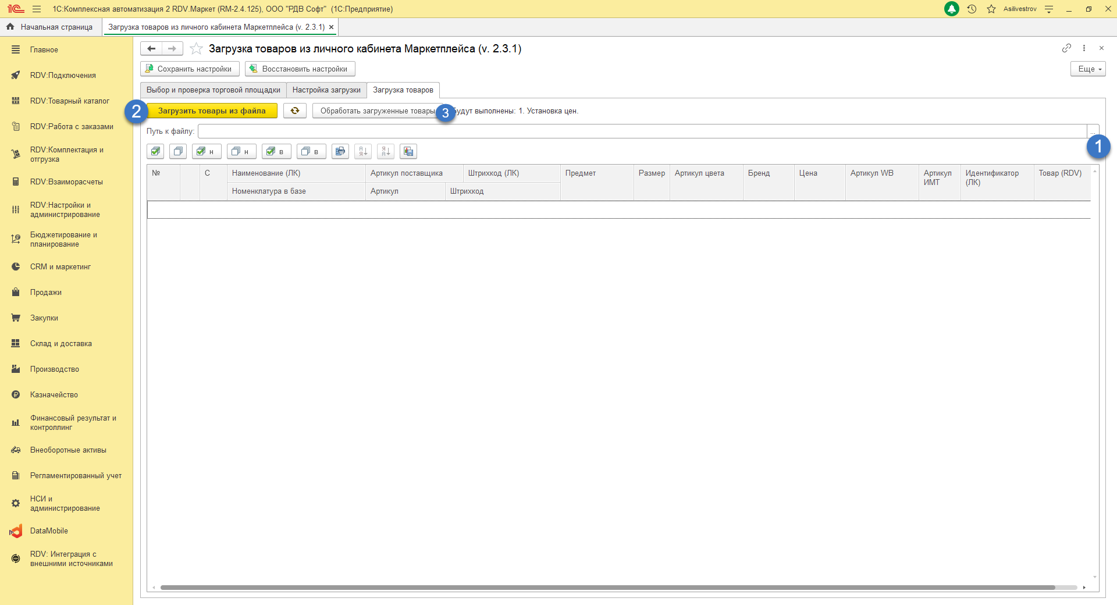
Task: Open the service menu with lines icon
Action: pos(1049,9)
